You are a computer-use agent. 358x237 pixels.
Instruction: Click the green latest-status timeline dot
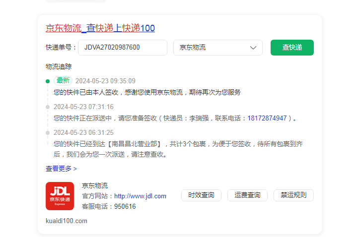click(x=48, y=81)
